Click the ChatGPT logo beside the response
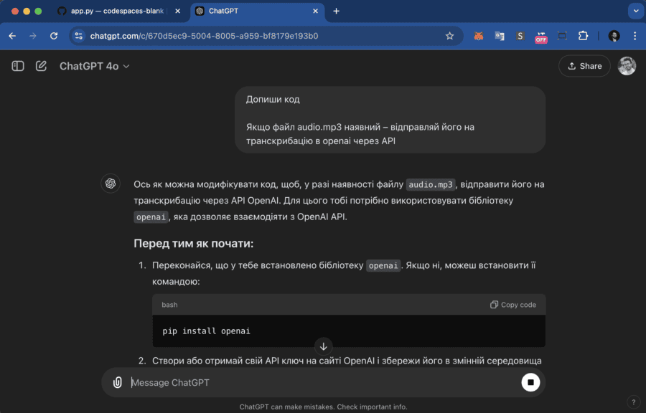Screen dimensions: 646x413 pyautogui.click(x=111, y=184)
